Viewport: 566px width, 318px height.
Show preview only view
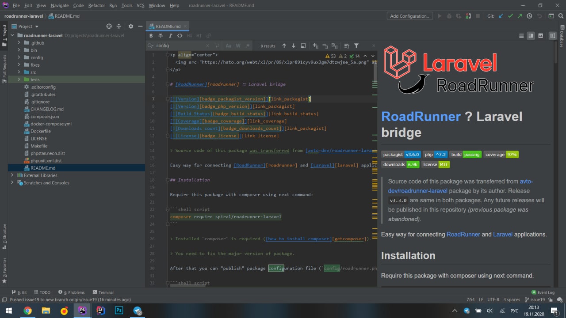pyautogui.click(x=540, y=36)
